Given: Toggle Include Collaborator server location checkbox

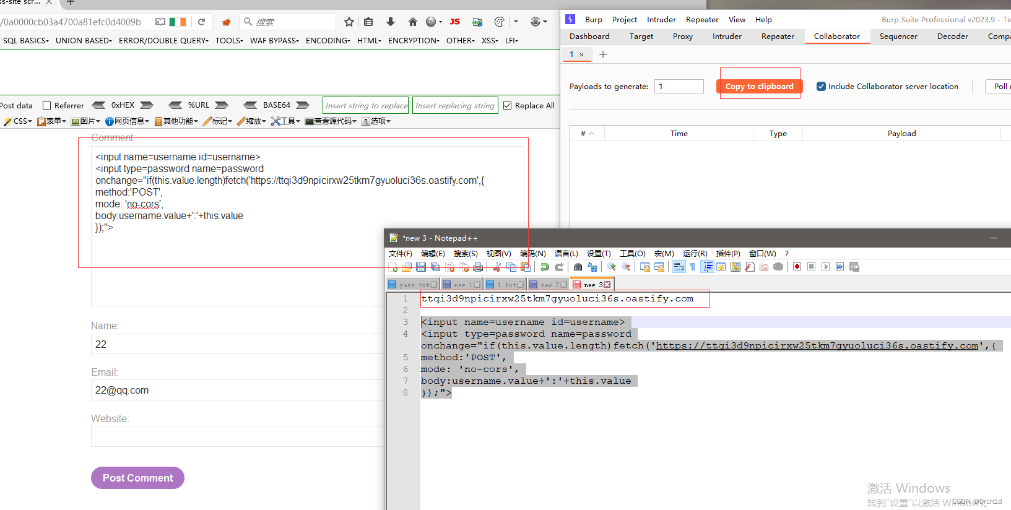Looking at the screenshot, I should pos(821,87).
